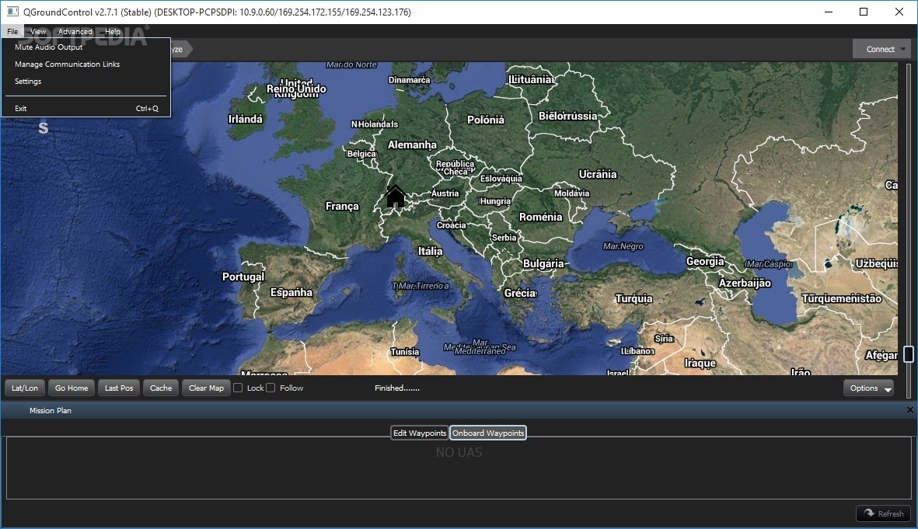This screenshot has height=529, width=918.
Task: Click the Bulgária label on the map
Action: [543, 263]
